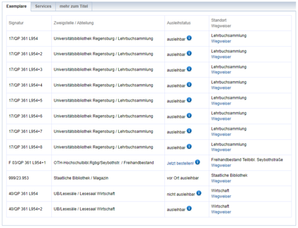Select signature 999/23.953

coord(19,178)
